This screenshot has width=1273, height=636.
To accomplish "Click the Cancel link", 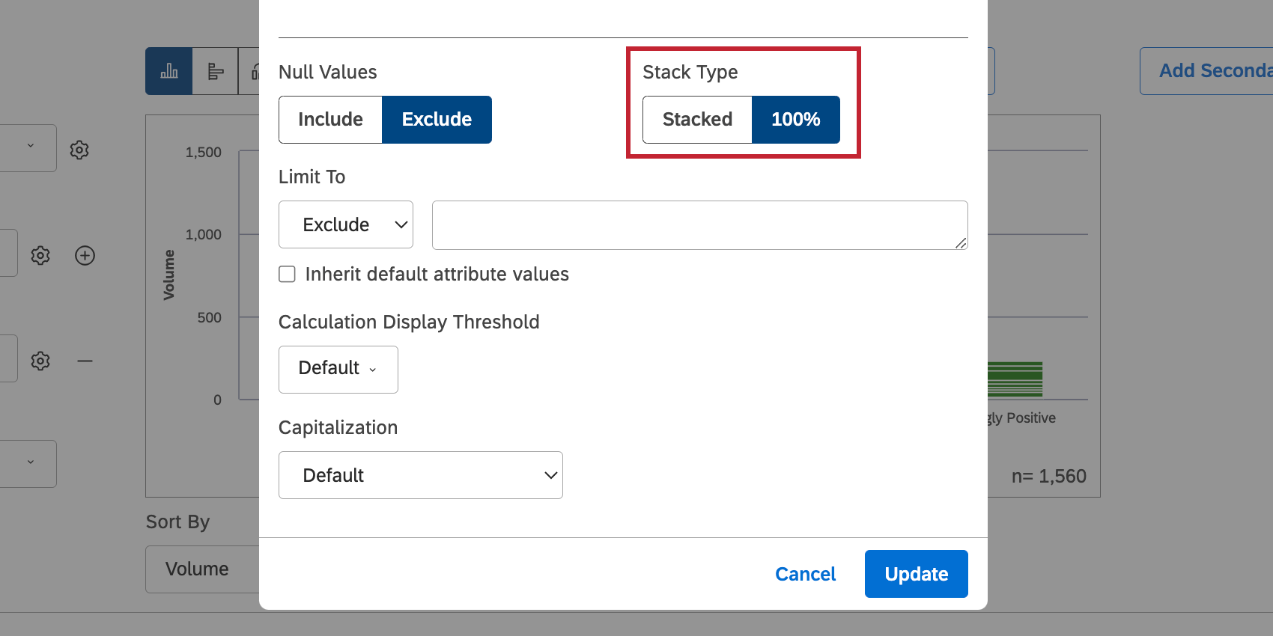I will [805, 574].
